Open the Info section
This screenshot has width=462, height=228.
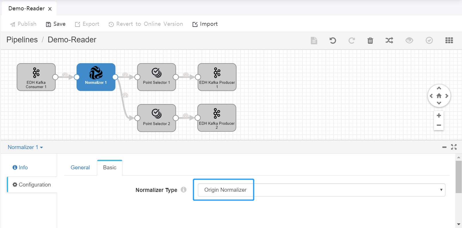point(20,168)
